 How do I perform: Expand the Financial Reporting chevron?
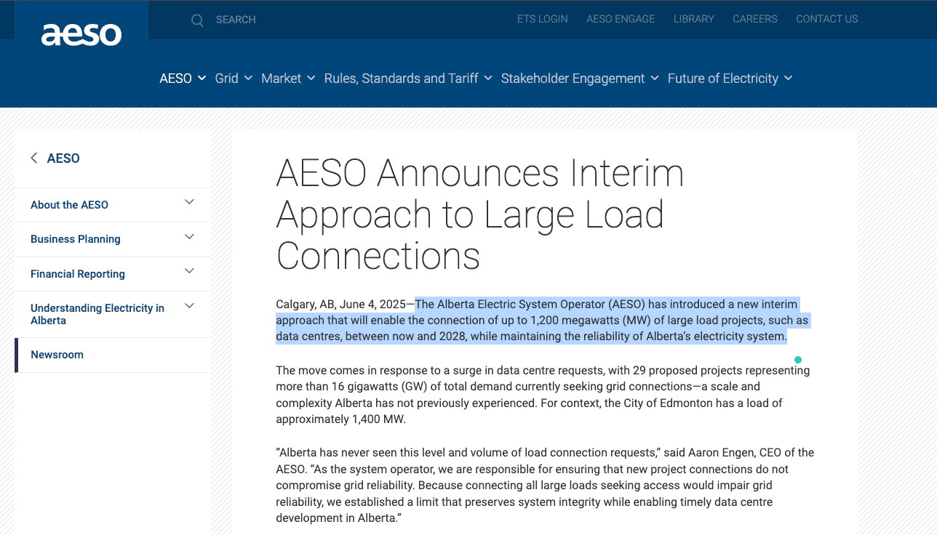189,271
